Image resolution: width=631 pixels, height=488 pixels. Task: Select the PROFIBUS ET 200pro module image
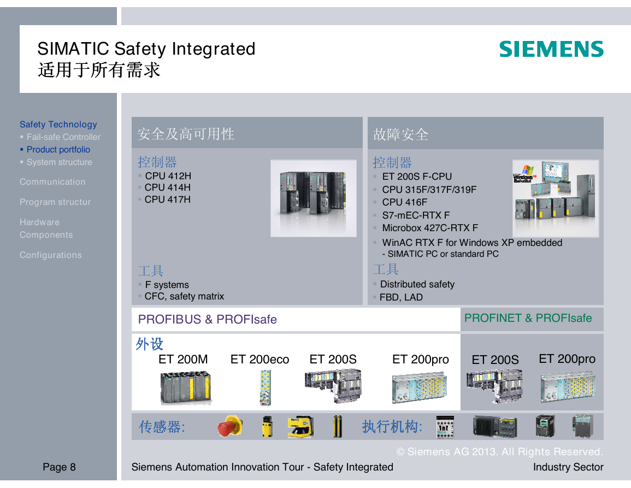[420, 388]
